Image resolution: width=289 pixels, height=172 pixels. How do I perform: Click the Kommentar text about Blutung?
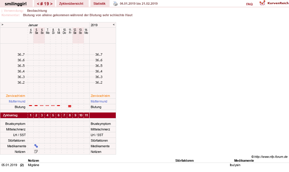tap(77, 15)
